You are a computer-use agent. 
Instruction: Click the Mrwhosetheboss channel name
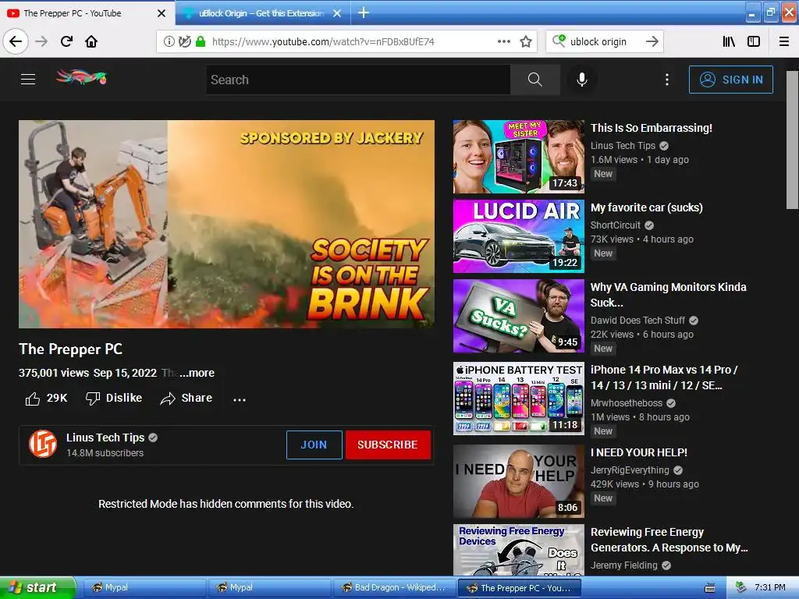[627, 403]
